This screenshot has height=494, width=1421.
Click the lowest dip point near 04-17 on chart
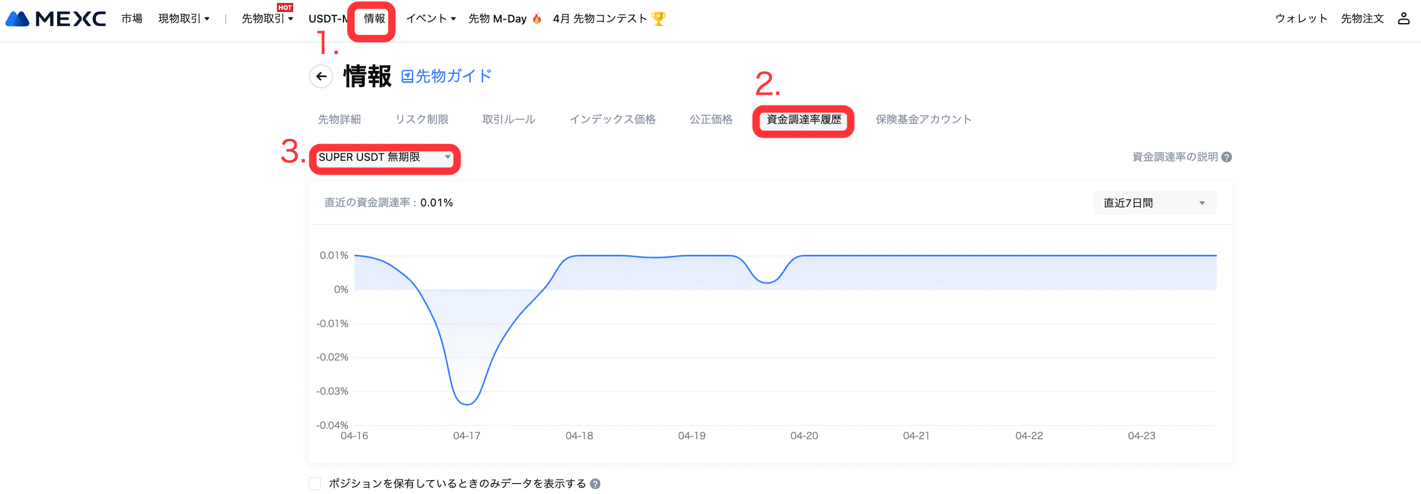467,404
